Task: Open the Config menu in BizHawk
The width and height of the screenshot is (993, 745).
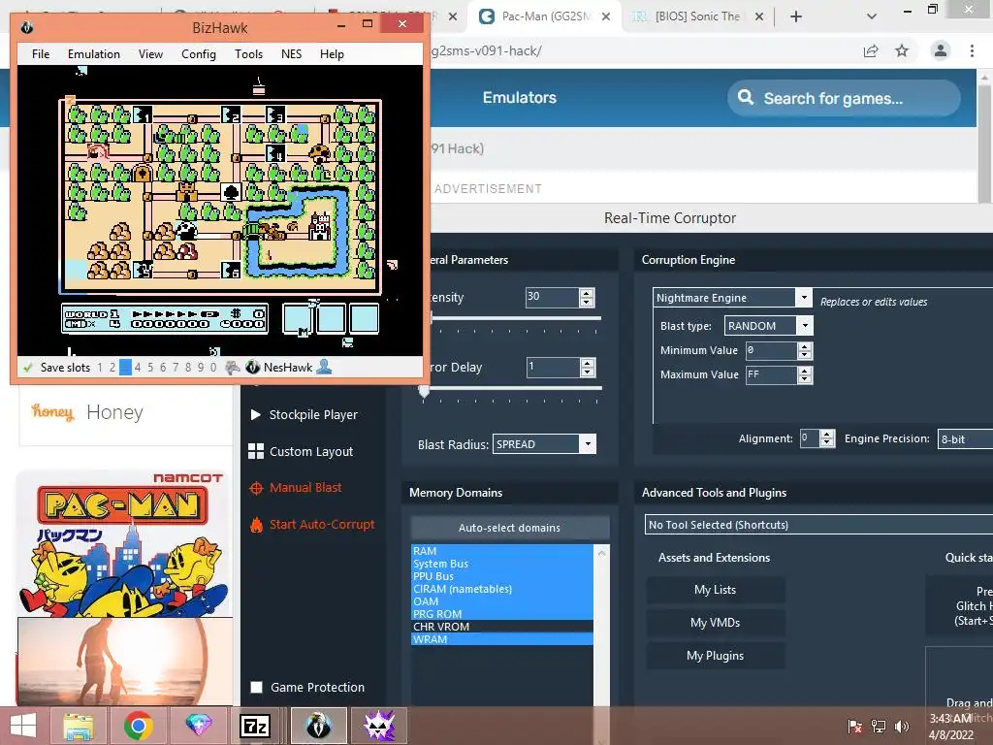Action: click(x=199, y=54)
